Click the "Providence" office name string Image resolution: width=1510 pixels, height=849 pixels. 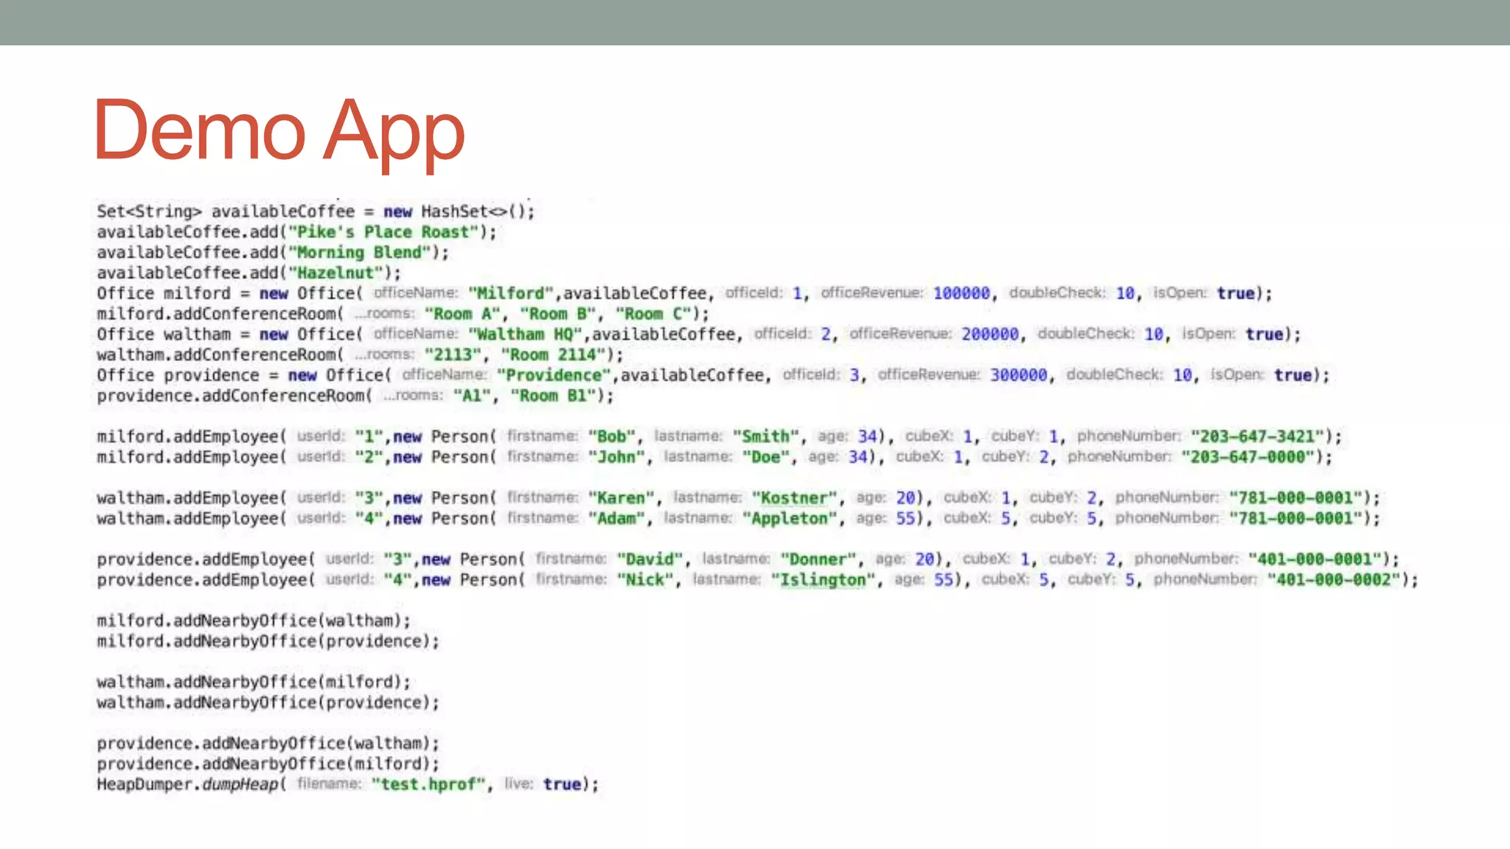[x=554, y=375]
